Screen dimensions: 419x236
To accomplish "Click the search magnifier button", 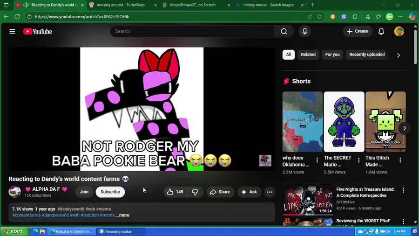I will [x=284, y=31].
